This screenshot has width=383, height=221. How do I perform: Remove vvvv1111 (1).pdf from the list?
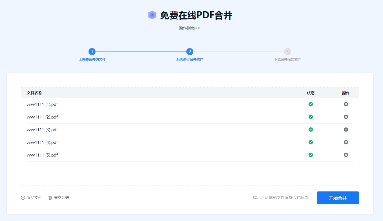click(x=346, y=104)
